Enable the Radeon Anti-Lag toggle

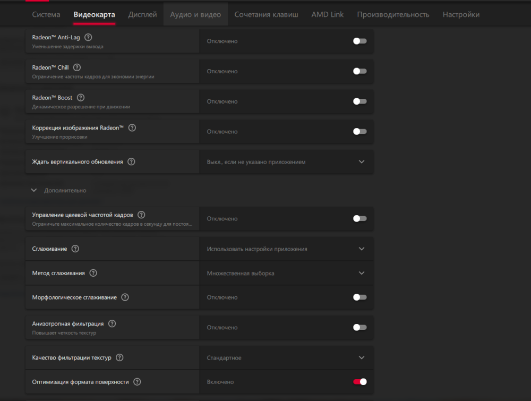[x=359, y=41]
